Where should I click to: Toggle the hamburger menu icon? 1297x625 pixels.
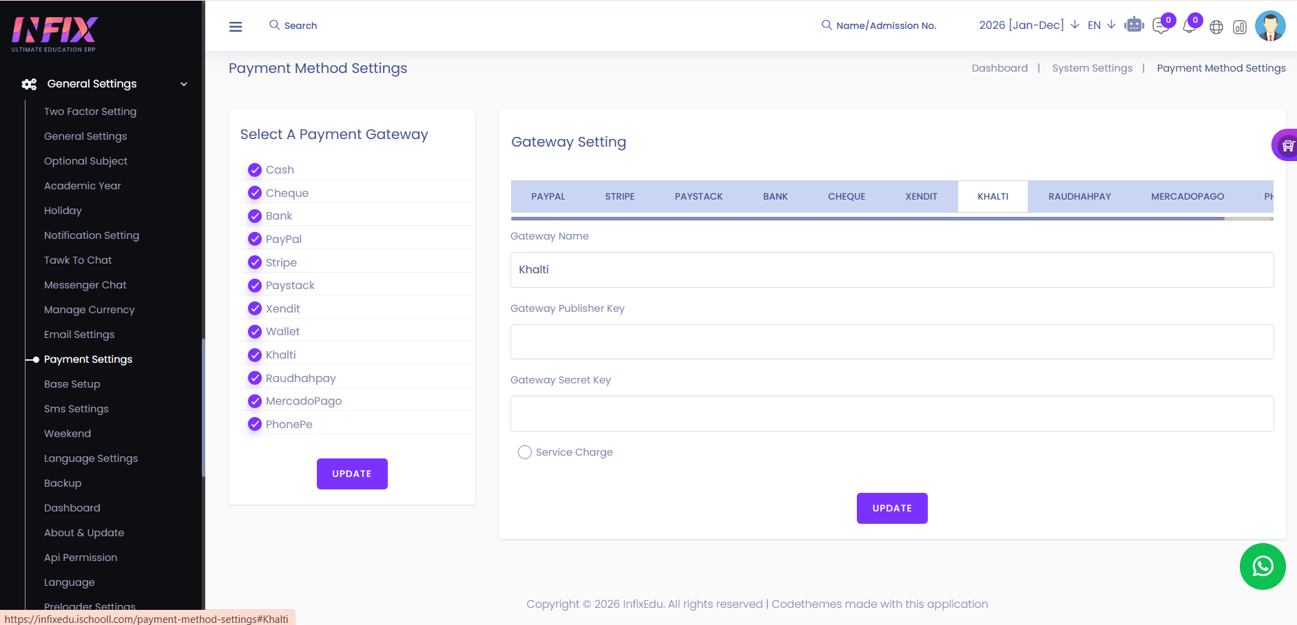[x=236, y=27]
